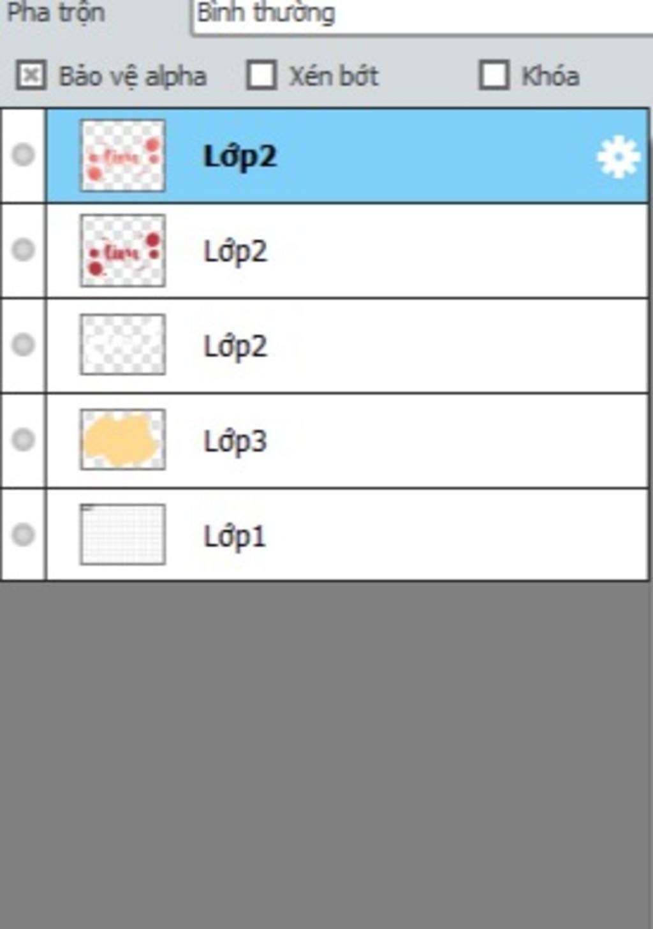Click the light red thumbnail of the highlighted layer
This screenshot has height=929, width=653.
[122, 156]
